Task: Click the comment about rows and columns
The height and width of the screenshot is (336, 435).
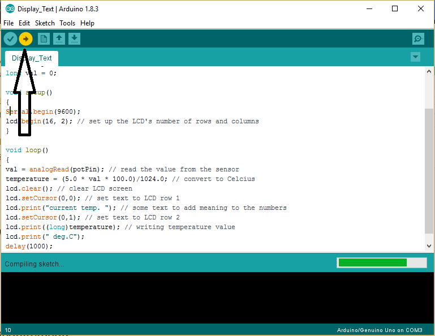Action: point(168,121)
